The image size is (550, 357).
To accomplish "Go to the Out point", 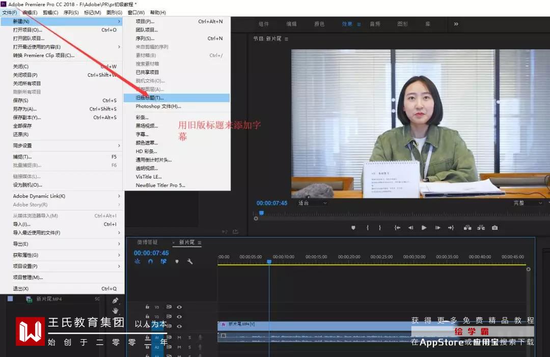I will click(x=451, y=228).
